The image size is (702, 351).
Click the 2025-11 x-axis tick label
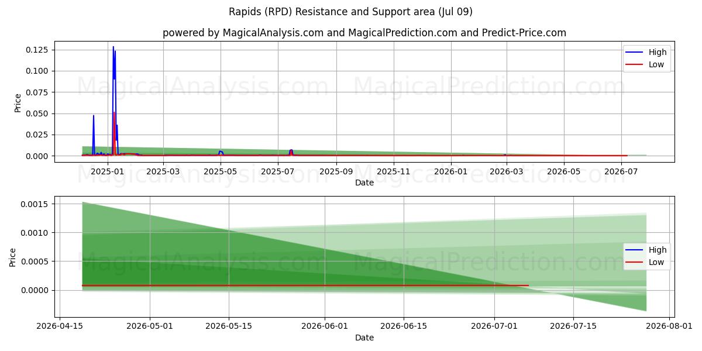coord(394,171)
